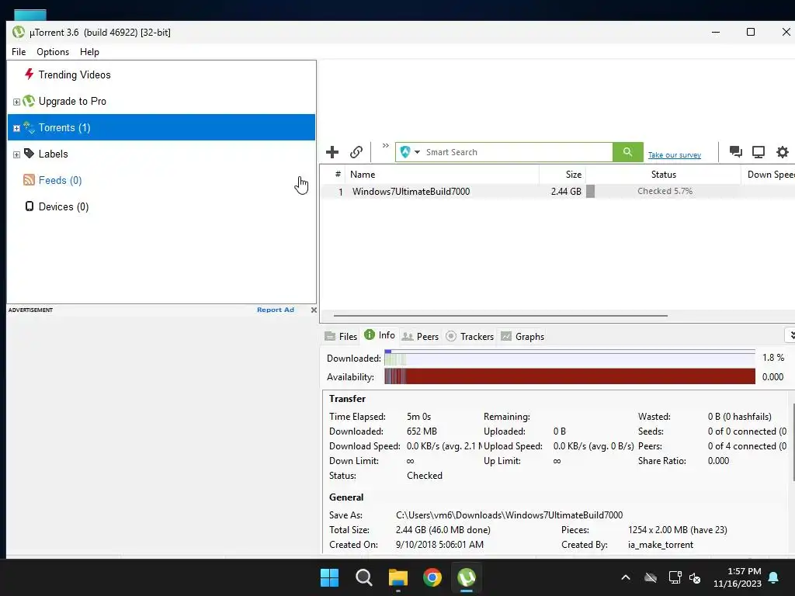
Task: Switch to the Info tab
Action: tap(380, 335)
